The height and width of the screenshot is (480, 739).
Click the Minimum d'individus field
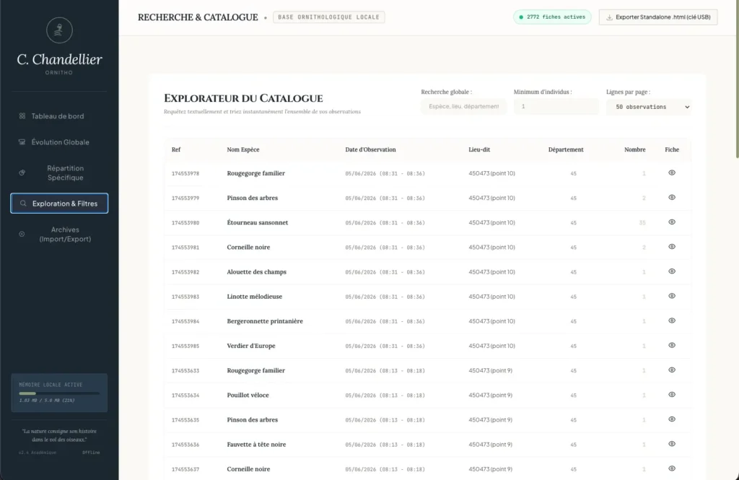tap(556, 107)
